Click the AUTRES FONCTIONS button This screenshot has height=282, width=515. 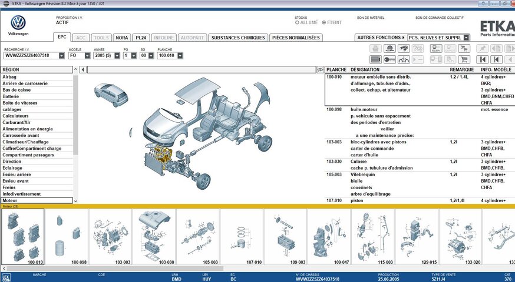click(x=381, y=38)
